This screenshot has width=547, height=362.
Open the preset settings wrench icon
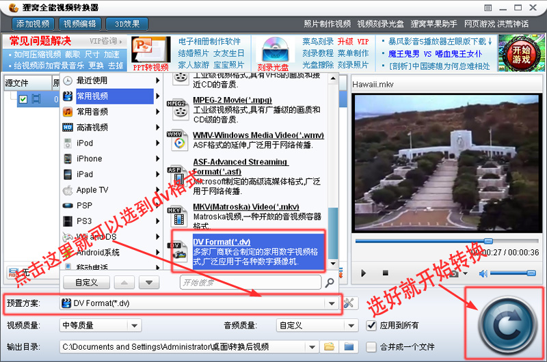(349, 303)
